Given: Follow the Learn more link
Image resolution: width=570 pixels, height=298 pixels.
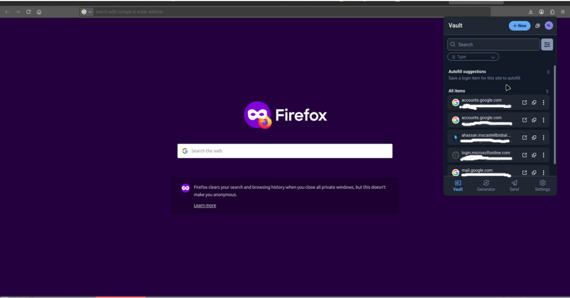Looking at the screenshot, I should point(205,206).
